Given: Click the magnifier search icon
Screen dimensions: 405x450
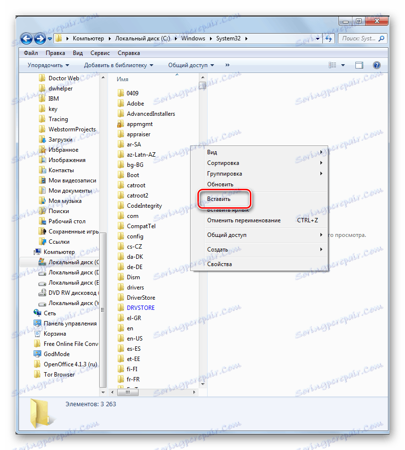Looking at the screenshot, I should (x=382, y=38).
